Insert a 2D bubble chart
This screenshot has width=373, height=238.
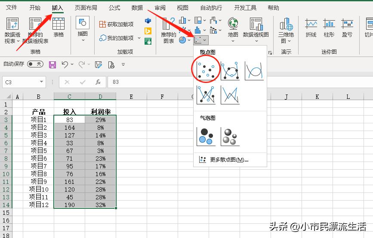[x=206, y=136]
